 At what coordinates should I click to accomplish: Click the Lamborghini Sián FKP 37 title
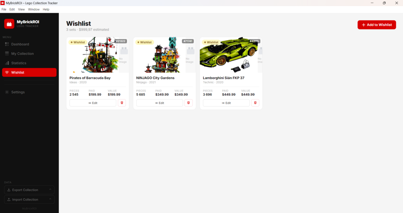coord(224,78)
